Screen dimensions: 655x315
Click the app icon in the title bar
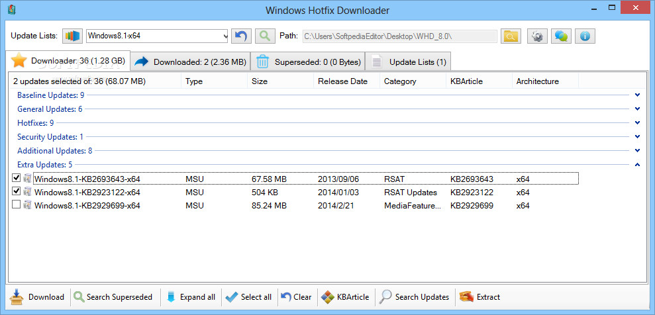click(12, 9)
